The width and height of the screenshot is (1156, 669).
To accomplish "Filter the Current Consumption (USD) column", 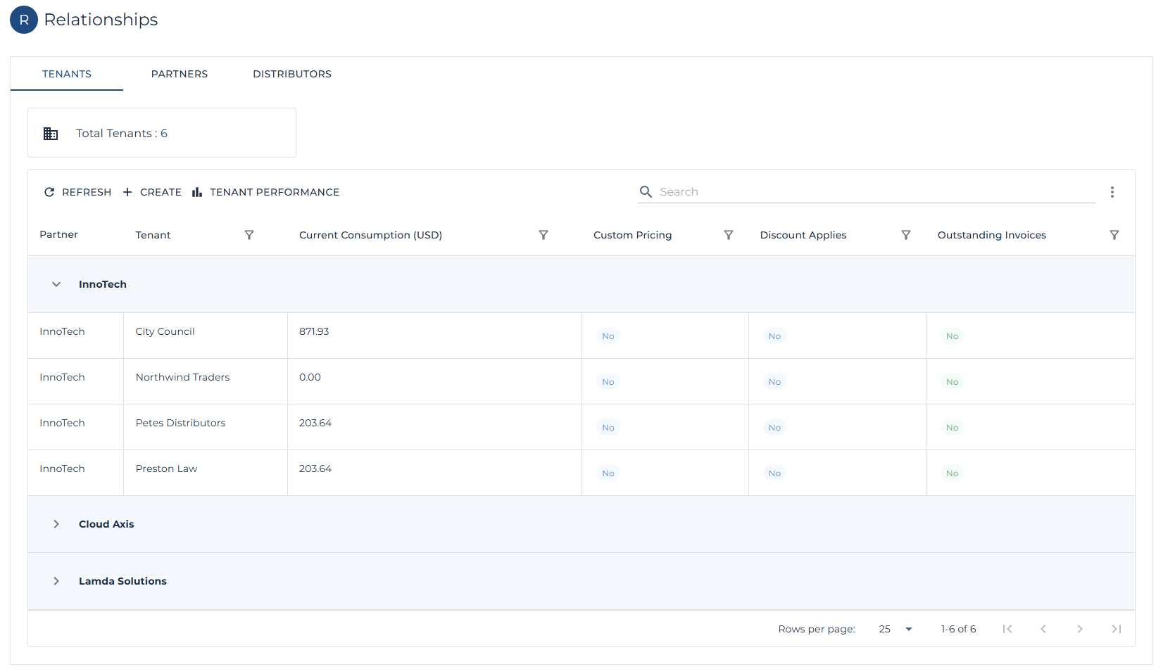I will click(544, 235).
